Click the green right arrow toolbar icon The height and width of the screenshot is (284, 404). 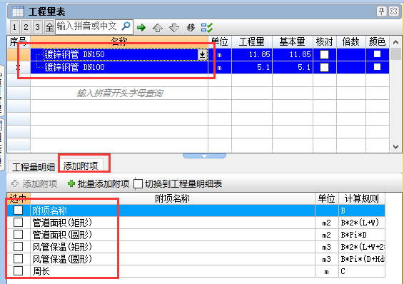141,27
